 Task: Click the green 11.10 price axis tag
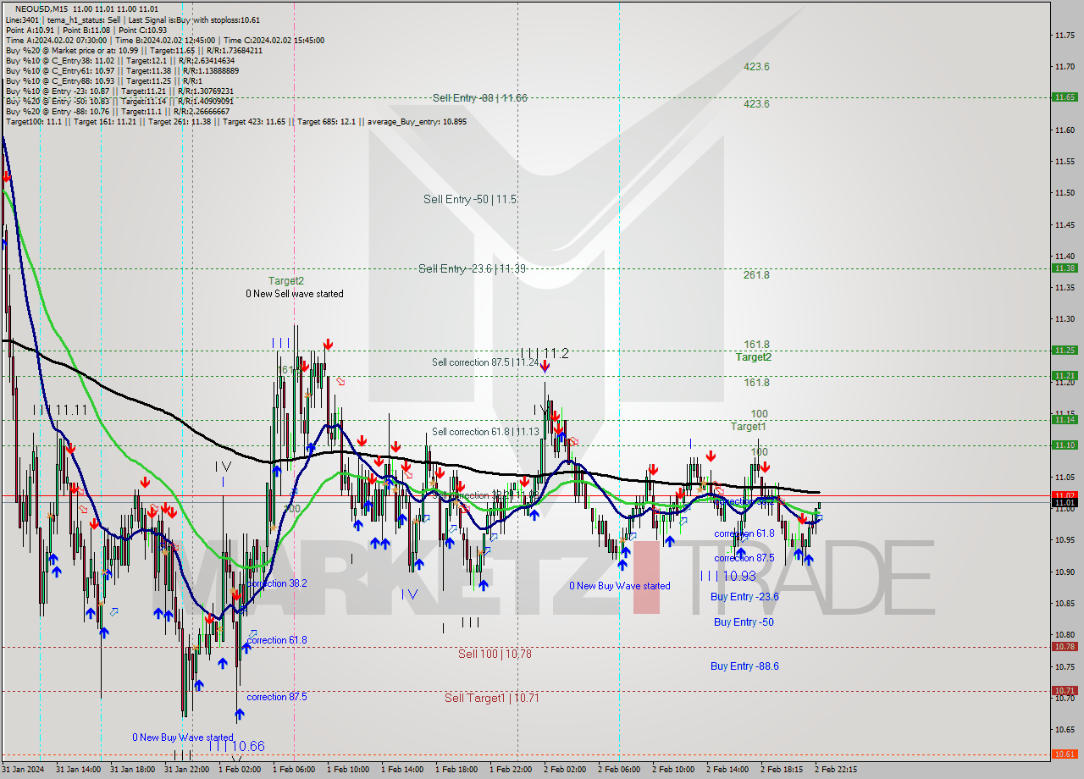pyautogui.click(x=1065, y=445)
